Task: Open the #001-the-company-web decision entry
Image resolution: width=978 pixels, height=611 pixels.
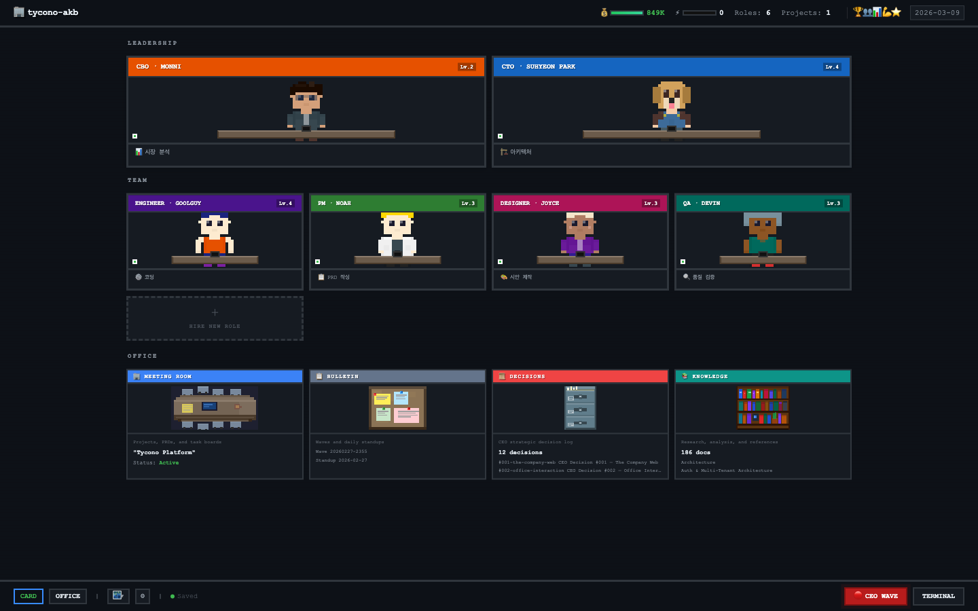Action: pos(580,462)
